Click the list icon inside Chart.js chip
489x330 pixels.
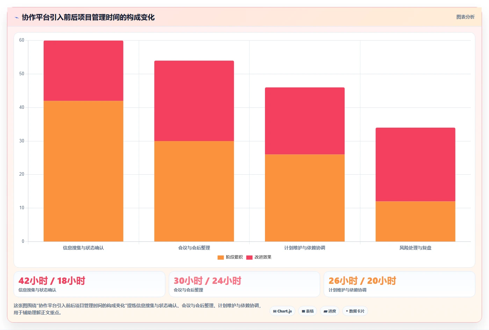(275, 311)
